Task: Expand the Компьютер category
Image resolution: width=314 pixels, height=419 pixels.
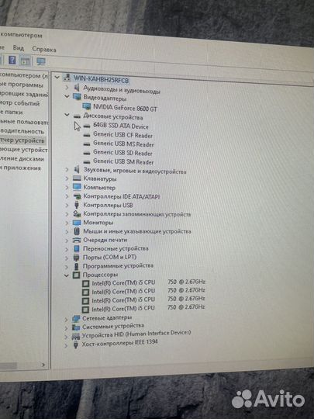Action: (x=67, y=188)
